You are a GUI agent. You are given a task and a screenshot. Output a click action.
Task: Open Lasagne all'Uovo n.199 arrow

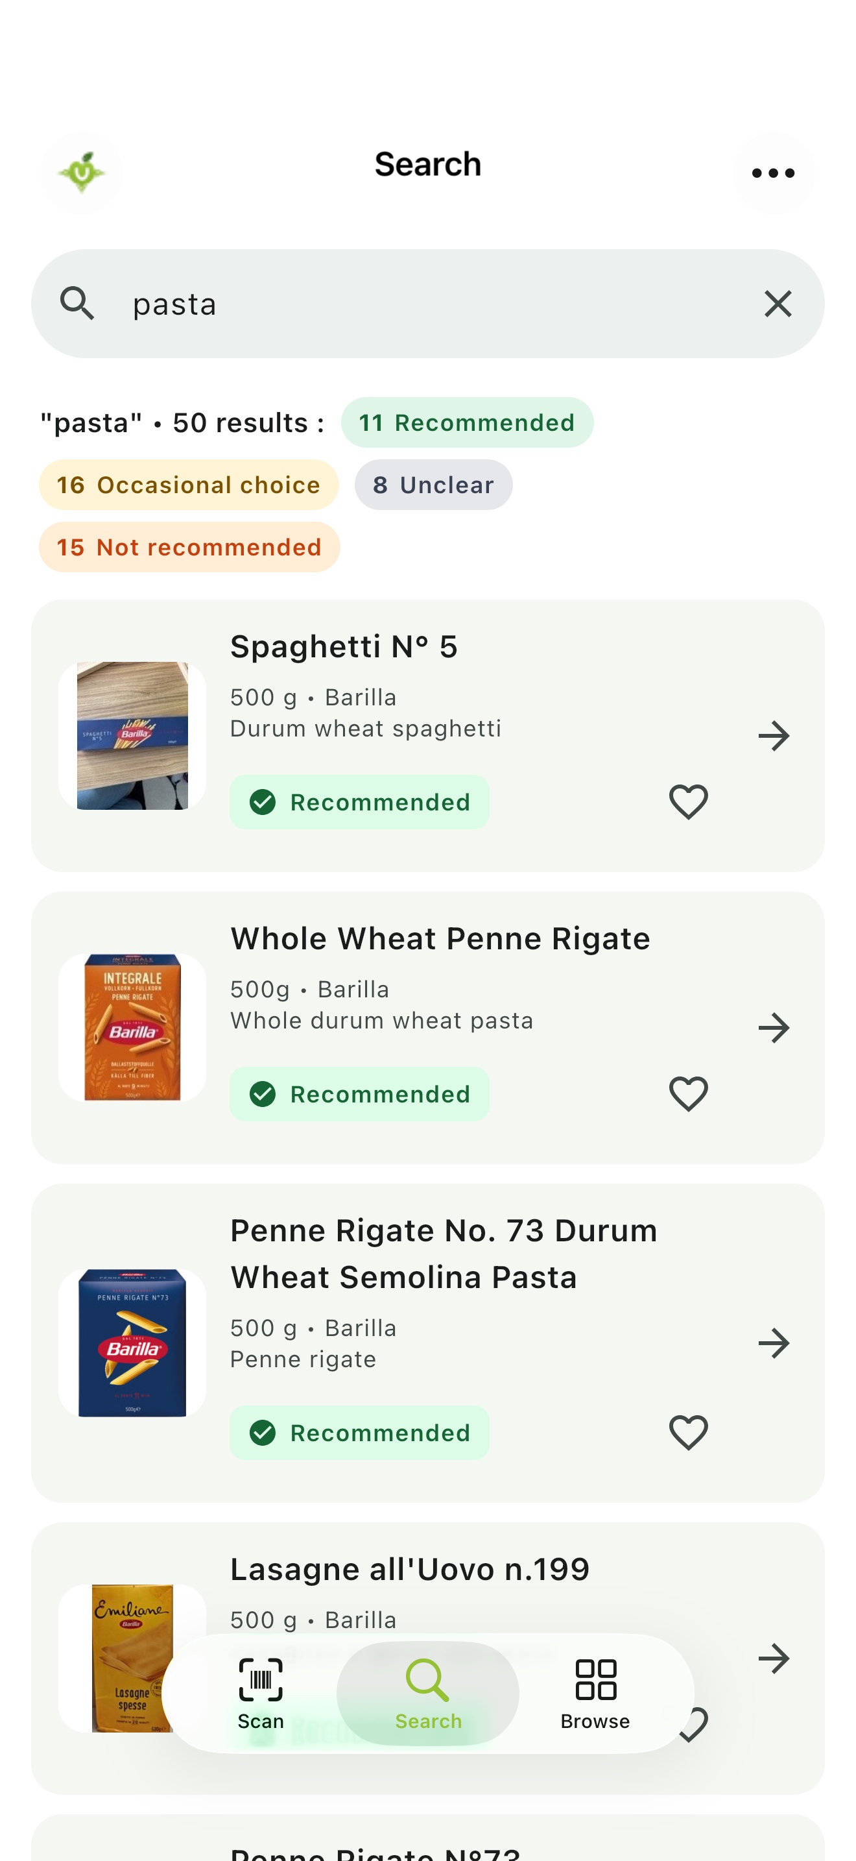(774, 1659)
